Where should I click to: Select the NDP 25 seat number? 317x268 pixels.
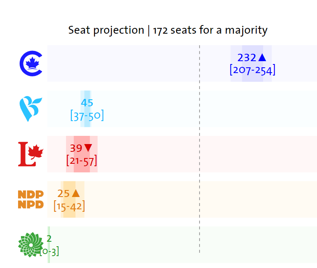point(64,193)
